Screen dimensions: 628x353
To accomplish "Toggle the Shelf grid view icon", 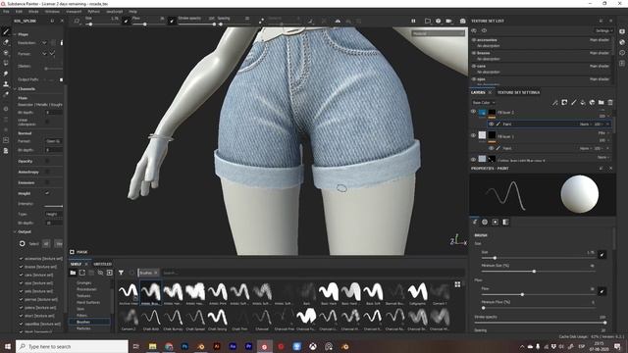I will pos(457,284).
